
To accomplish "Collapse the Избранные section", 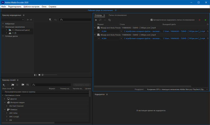I will point(3,23).
